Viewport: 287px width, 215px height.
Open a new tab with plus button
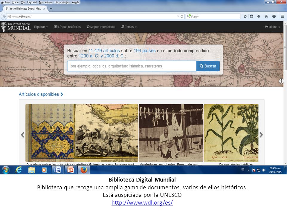[51, 9]
